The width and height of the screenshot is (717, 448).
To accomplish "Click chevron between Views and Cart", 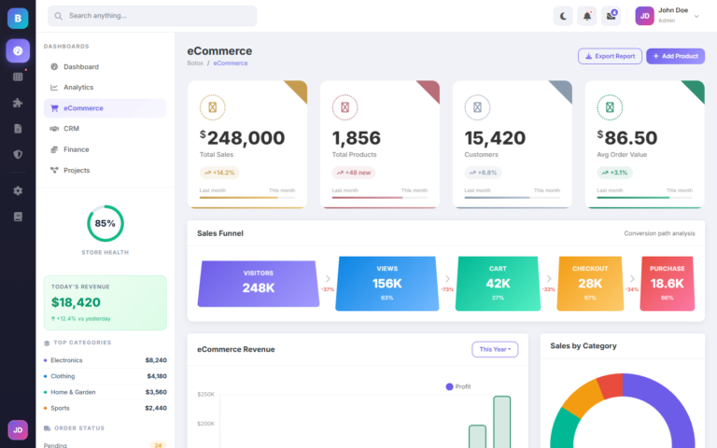I will point(447,278).
